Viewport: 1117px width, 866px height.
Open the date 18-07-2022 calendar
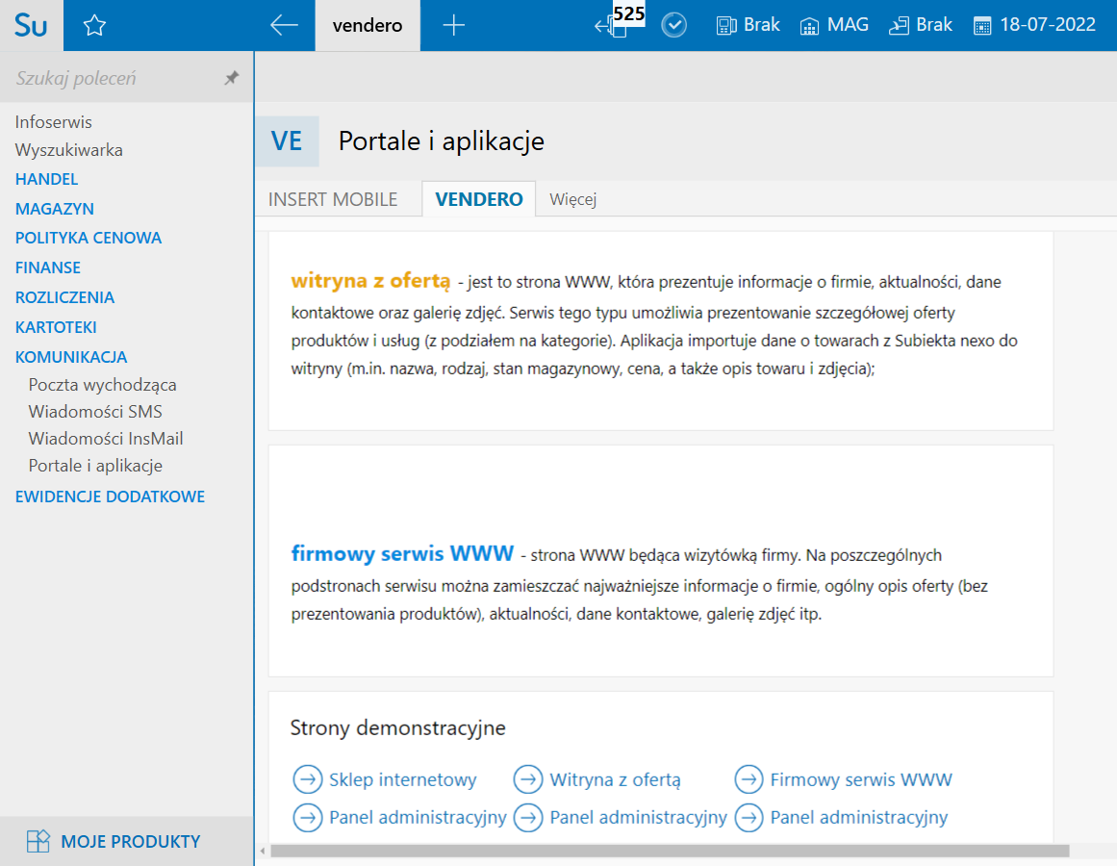point(1034,25)
